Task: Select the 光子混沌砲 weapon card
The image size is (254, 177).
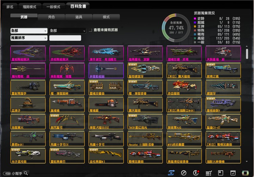Action: [28, 156]
